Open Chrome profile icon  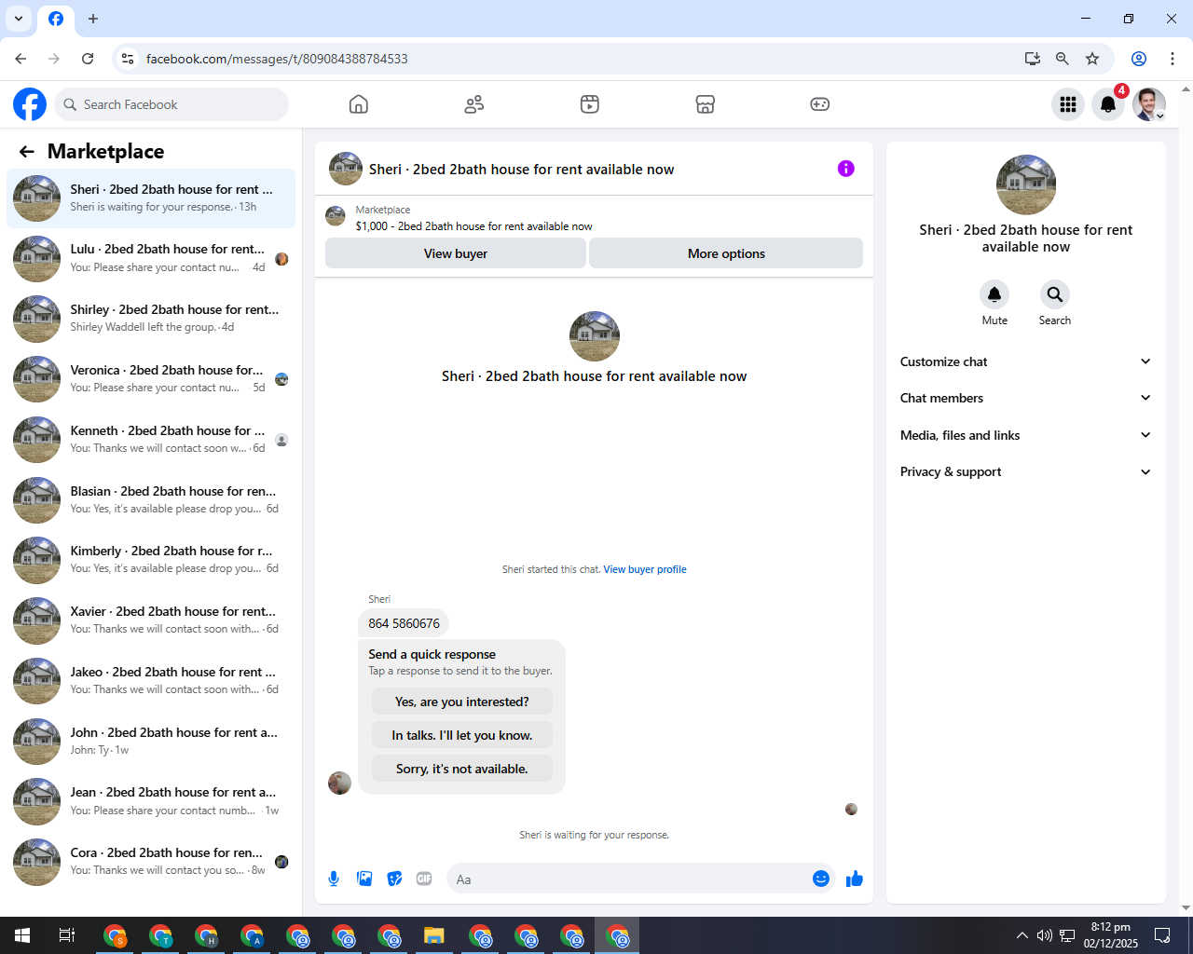tap(1139, 59)
